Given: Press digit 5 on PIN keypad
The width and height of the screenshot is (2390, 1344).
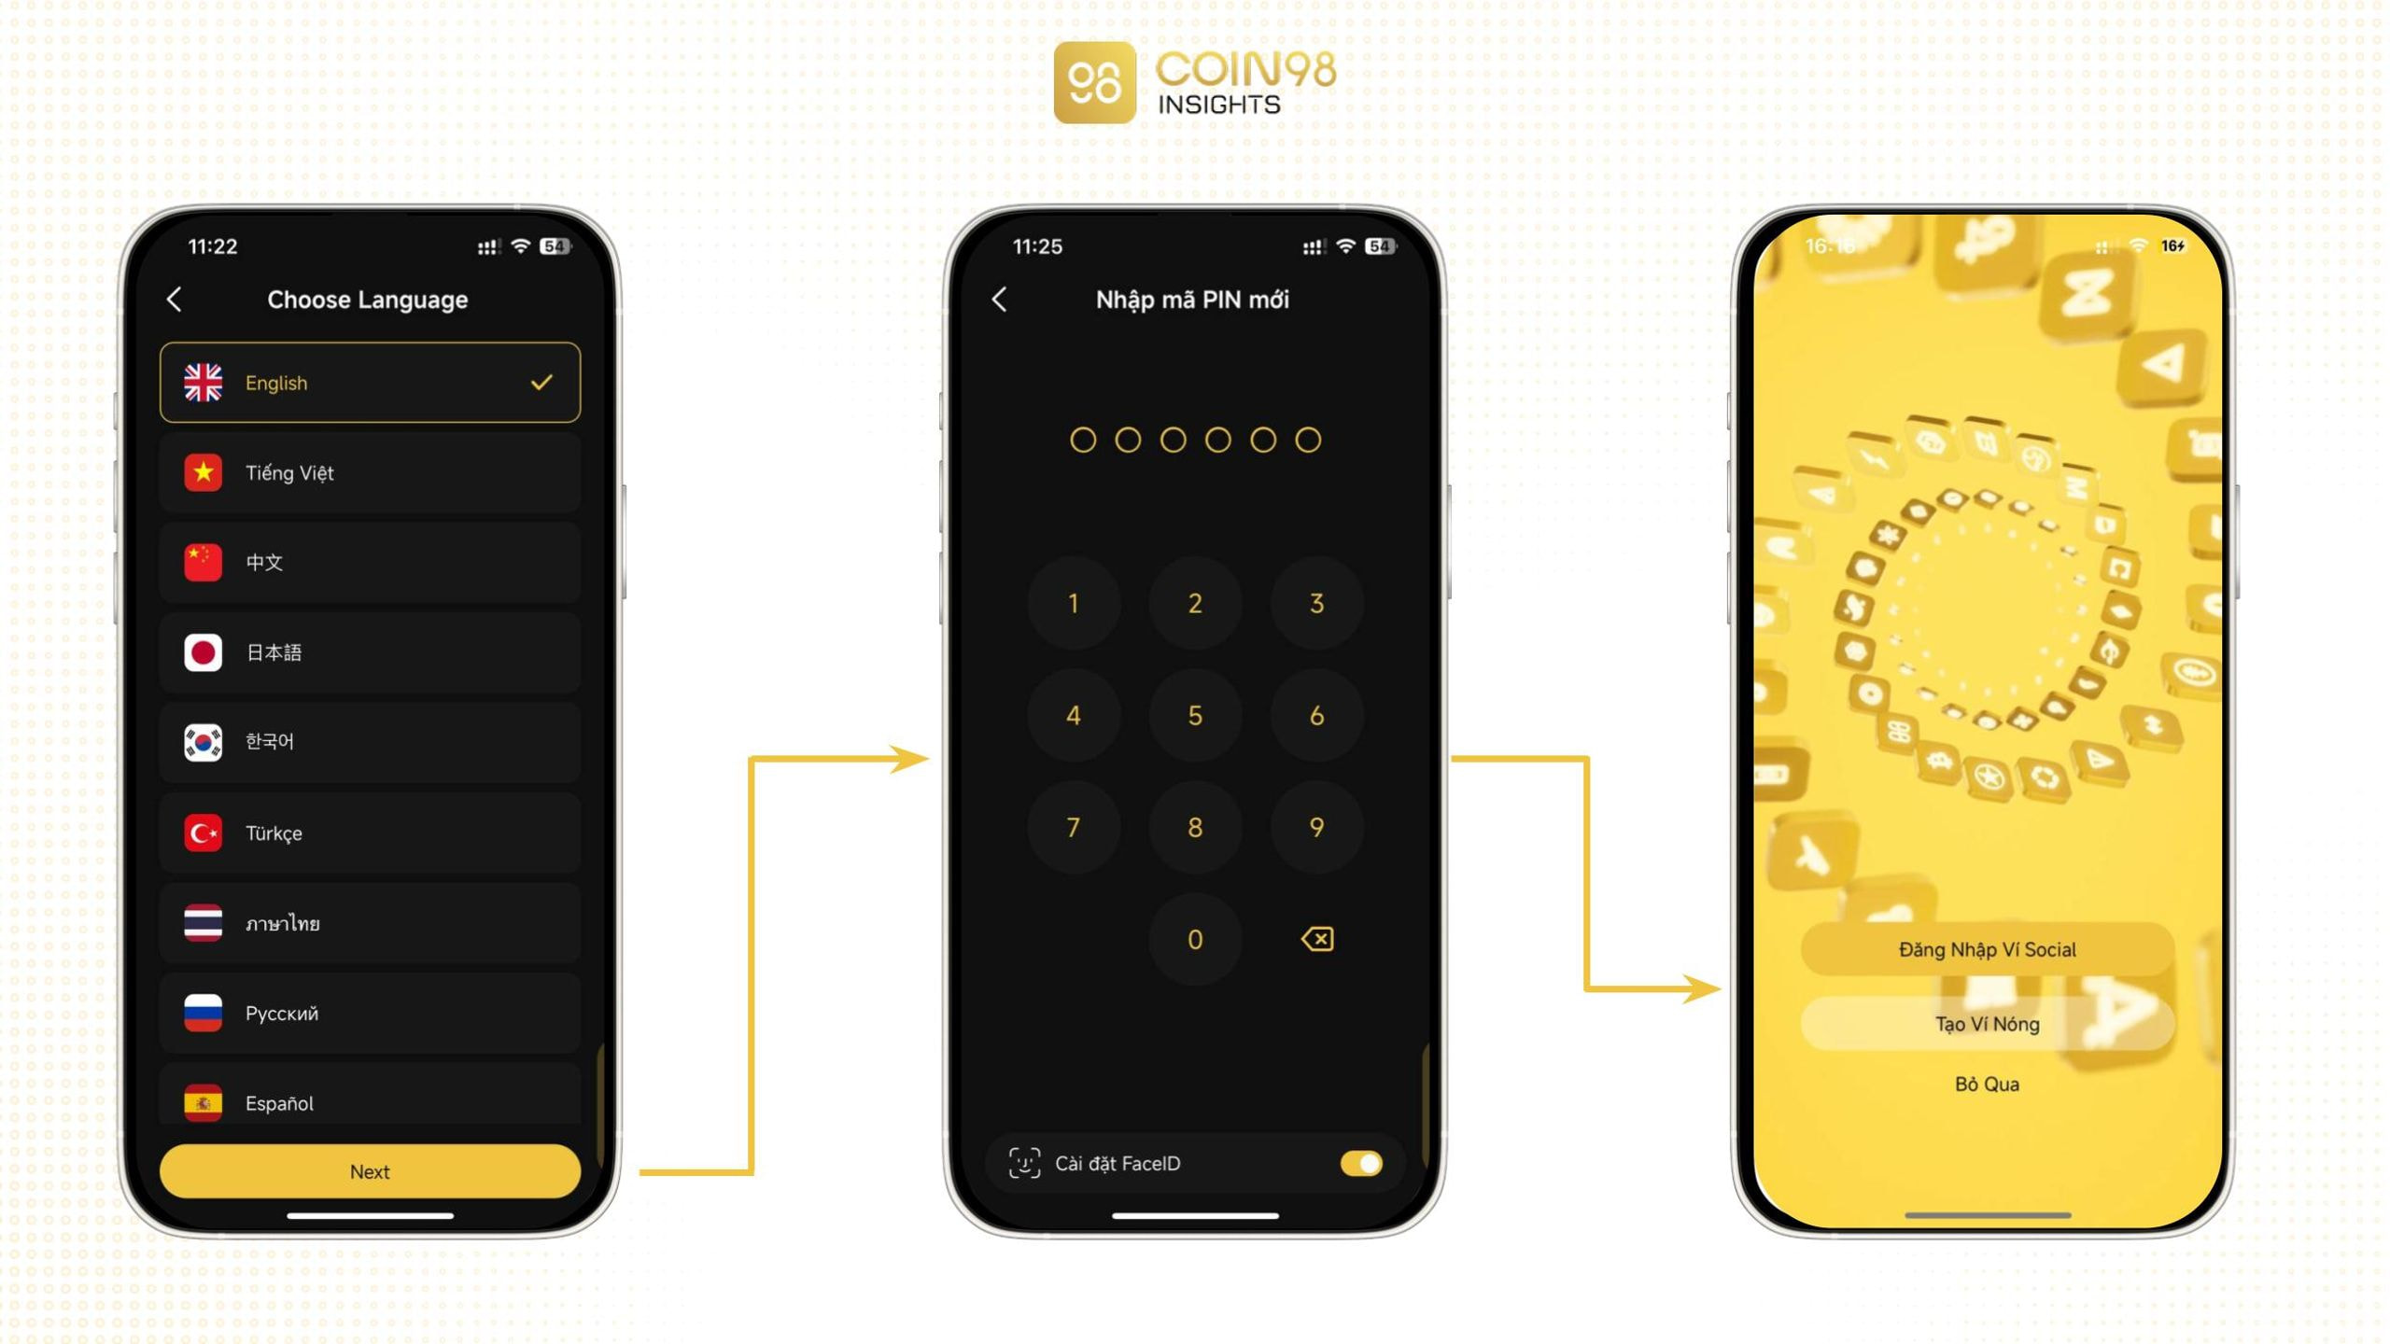Looking at the screenshot, I should tap(1195, 716).
